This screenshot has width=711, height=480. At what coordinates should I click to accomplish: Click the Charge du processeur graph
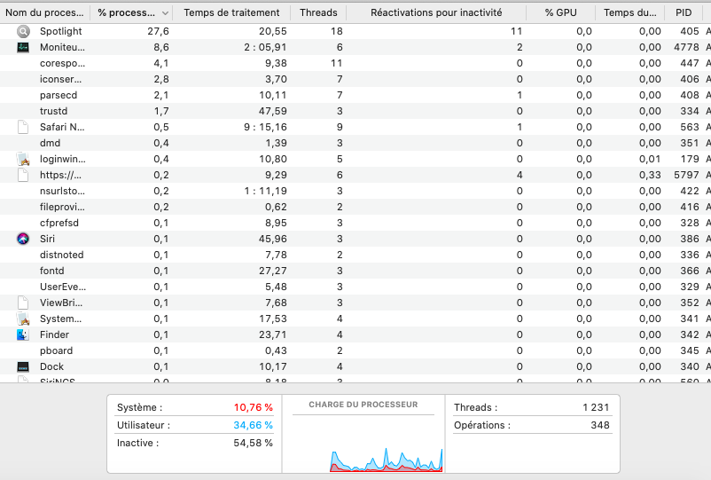point(386,460)
